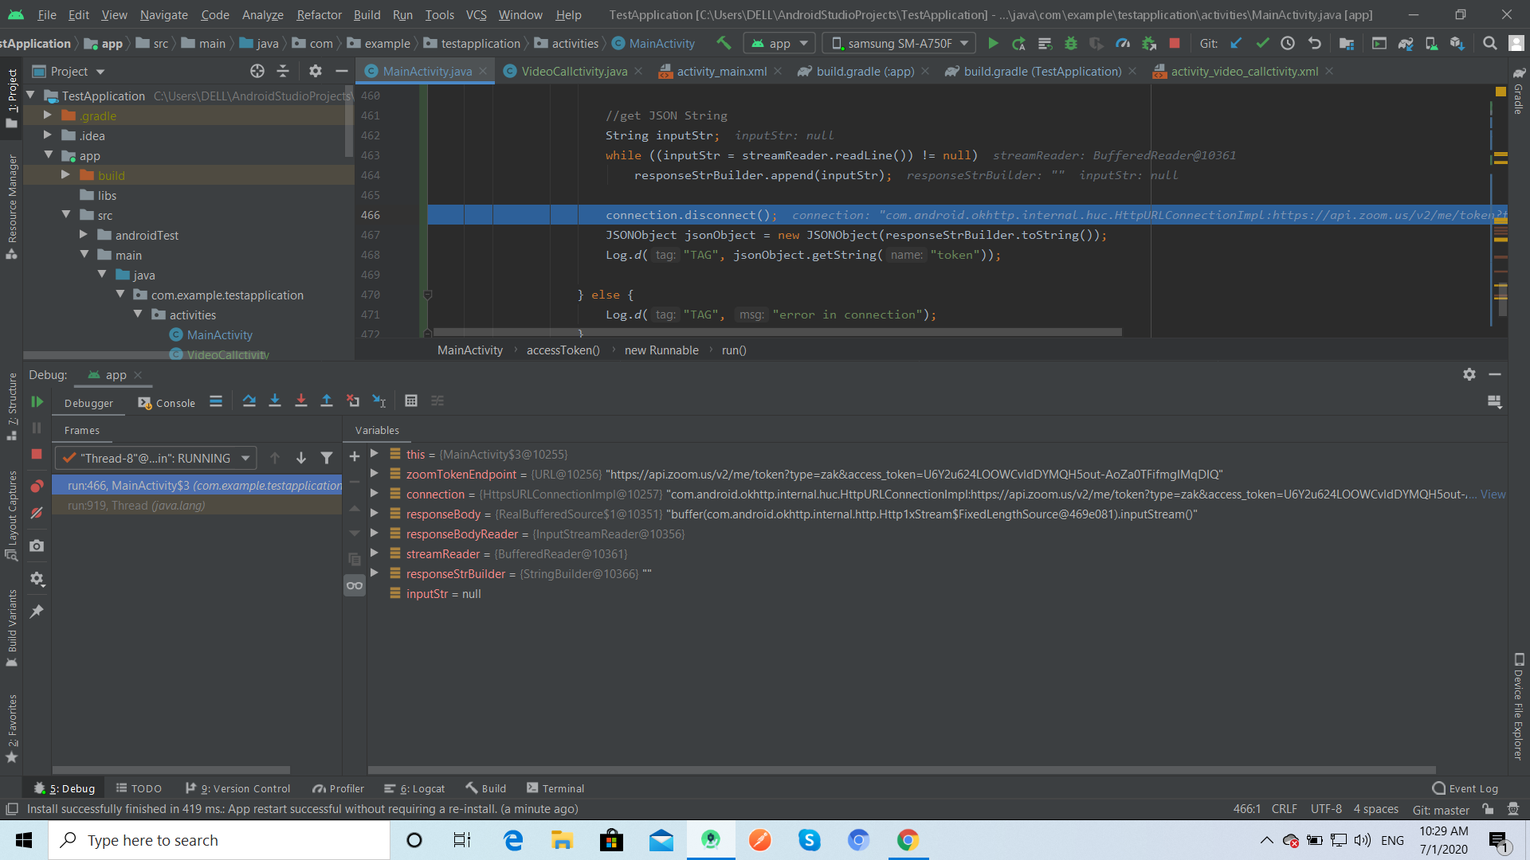The image size is (1530, 860).
Task: Open the samsung SM-A750F device dropdown
Action: 899,44
